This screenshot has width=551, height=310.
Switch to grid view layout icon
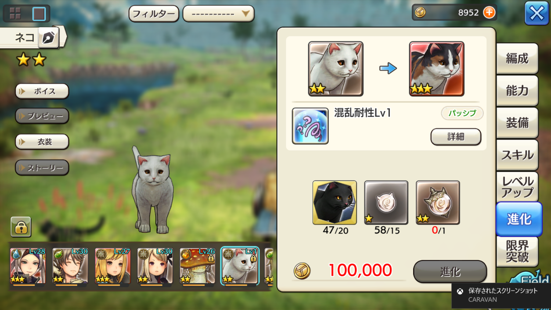tap(15, 13)
